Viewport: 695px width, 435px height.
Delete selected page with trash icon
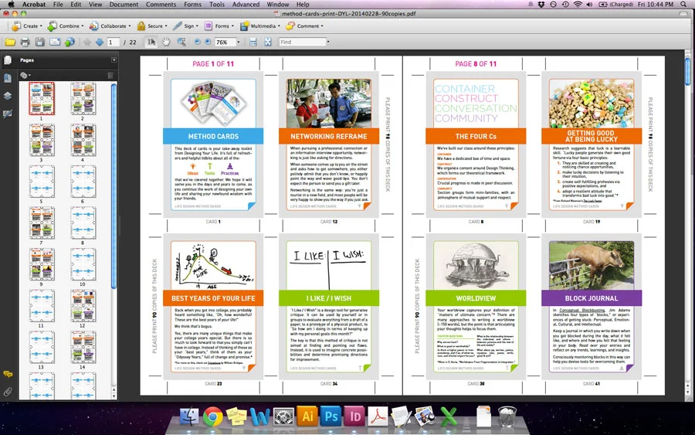pos(110,76)
